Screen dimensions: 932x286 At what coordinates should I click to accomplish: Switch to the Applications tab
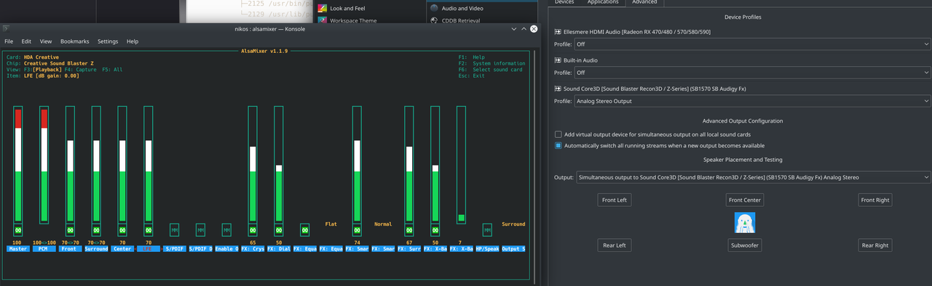pyautogui.click(x=603, y=3)
